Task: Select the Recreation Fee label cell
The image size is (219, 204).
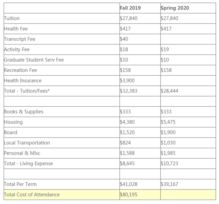Action: [x=21, y=70]
